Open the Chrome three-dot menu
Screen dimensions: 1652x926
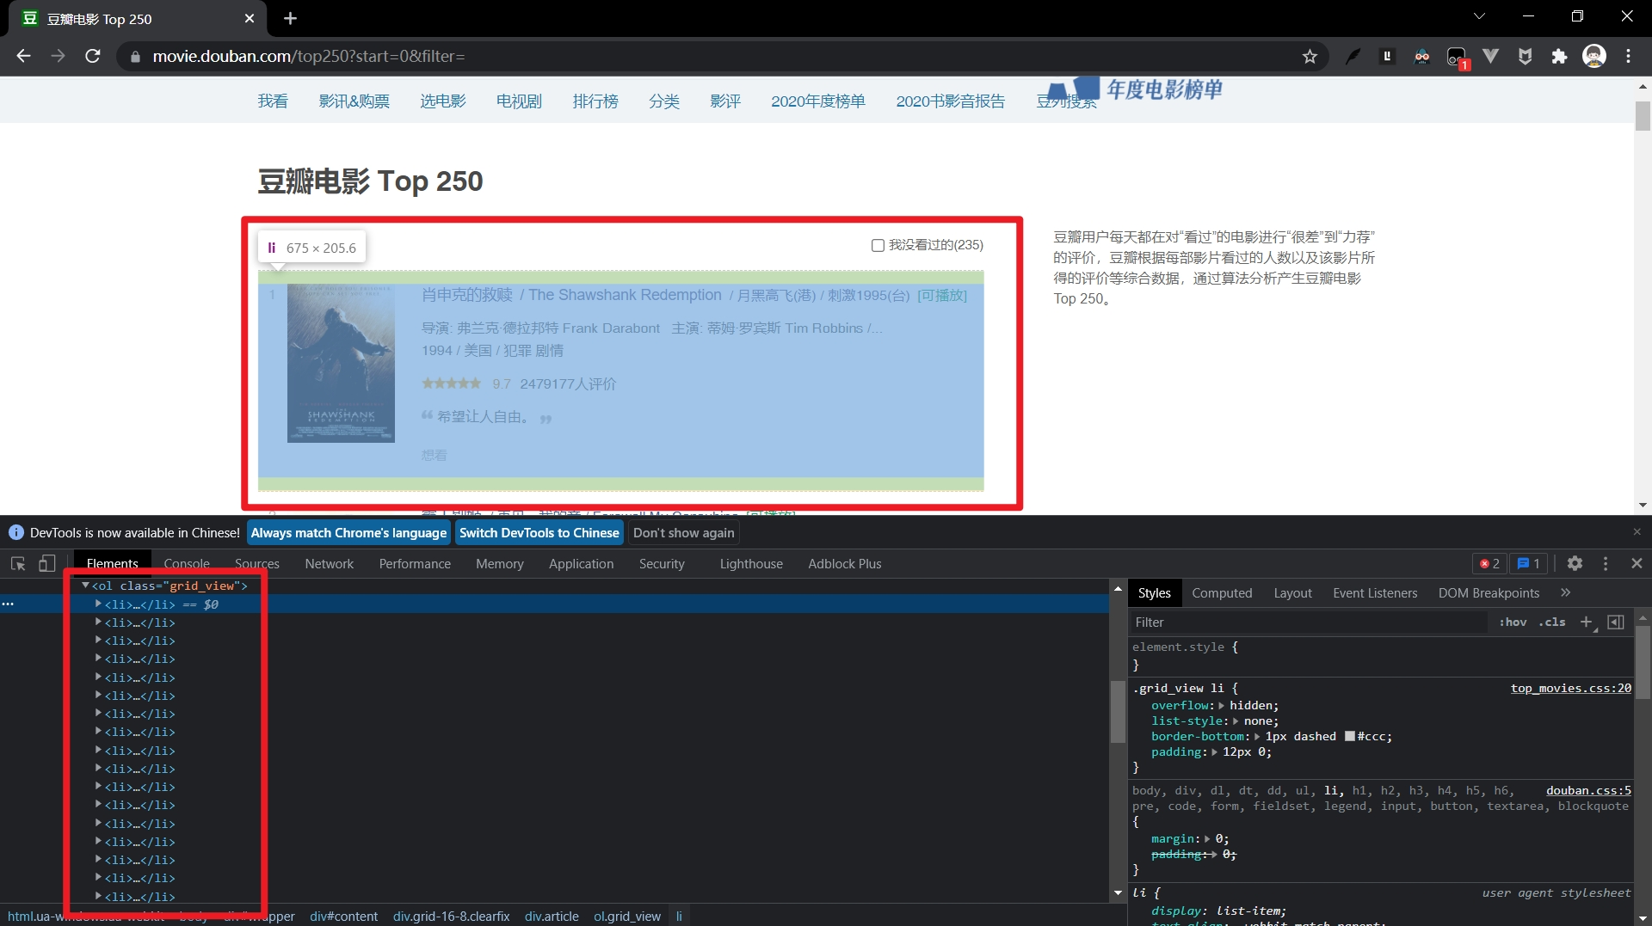pyautogui.click(x=1628, y=57)
